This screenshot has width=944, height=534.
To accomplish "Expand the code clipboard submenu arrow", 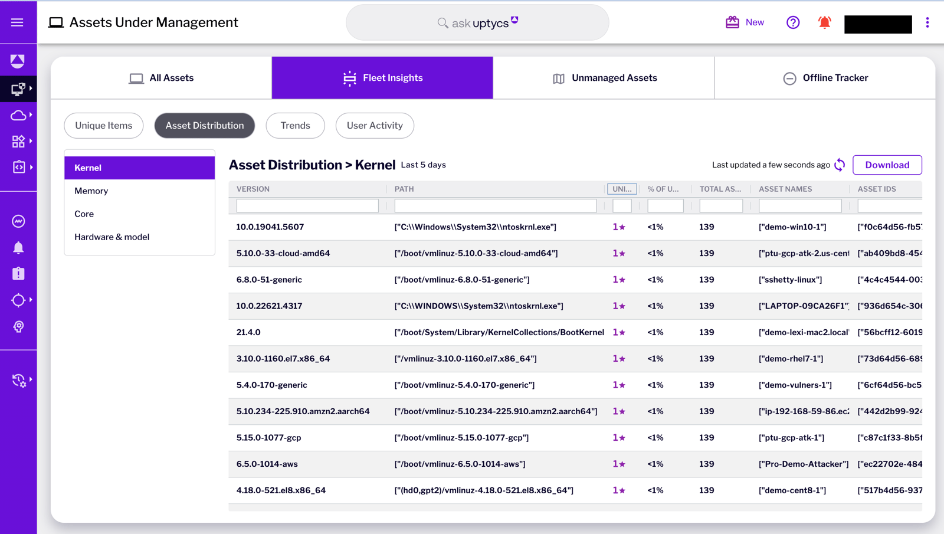I will pyautogui.click(x=31, y=167).
